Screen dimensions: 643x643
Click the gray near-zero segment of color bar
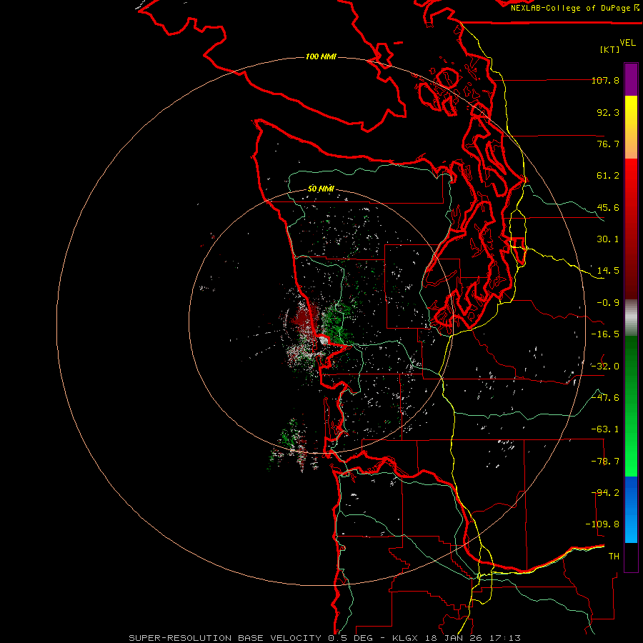coord(631,318)
